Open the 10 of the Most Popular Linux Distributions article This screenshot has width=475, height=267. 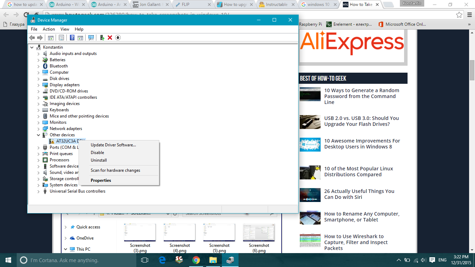click(x=358, y=171)
